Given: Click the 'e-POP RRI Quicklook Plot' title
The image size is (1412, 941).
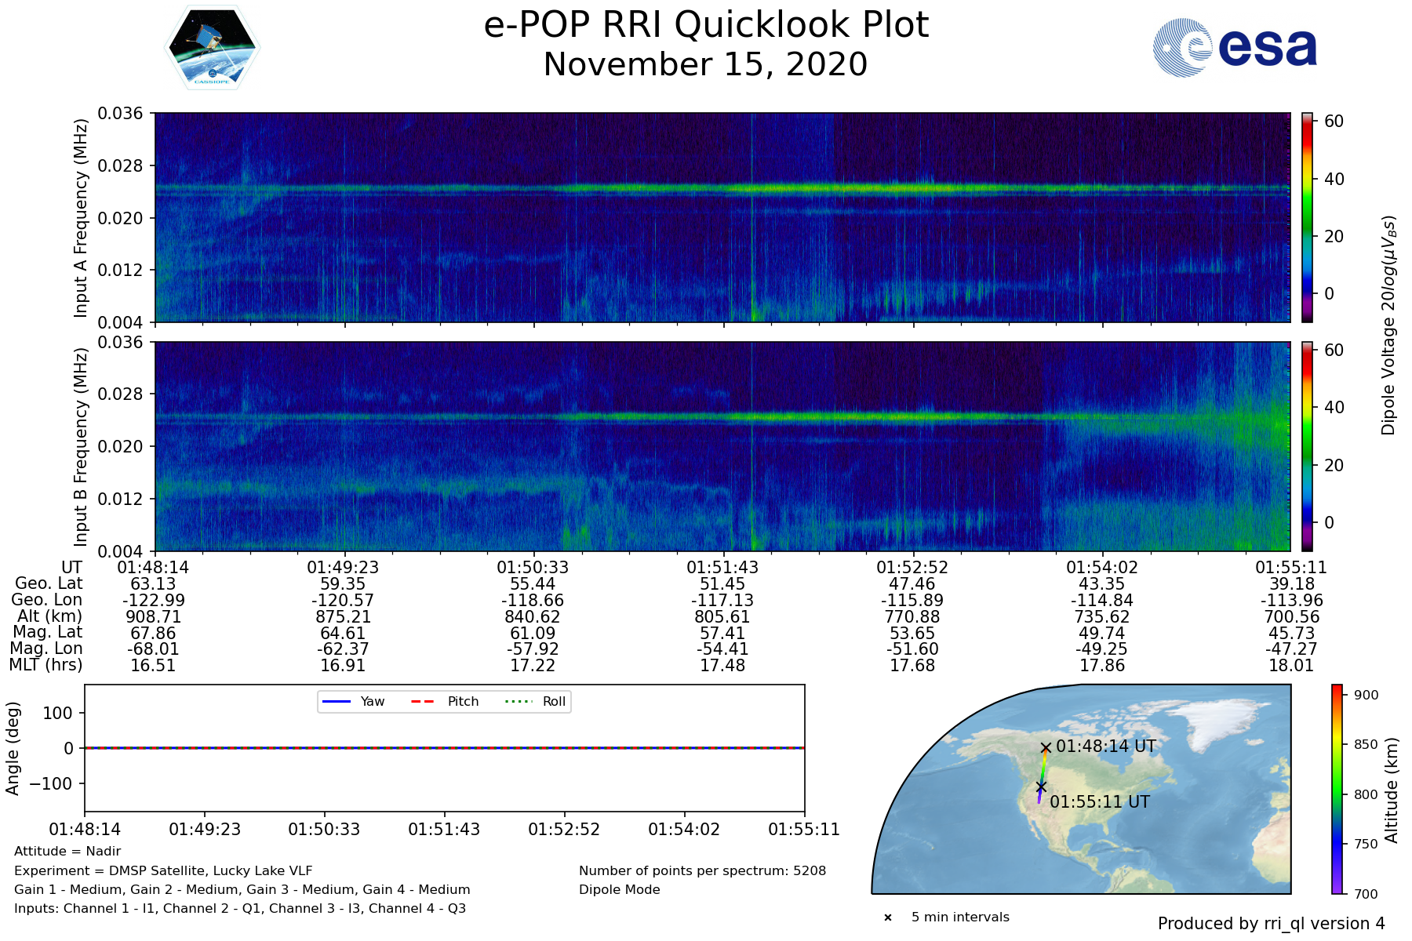Looking at the screenshot, I should 706,25.
